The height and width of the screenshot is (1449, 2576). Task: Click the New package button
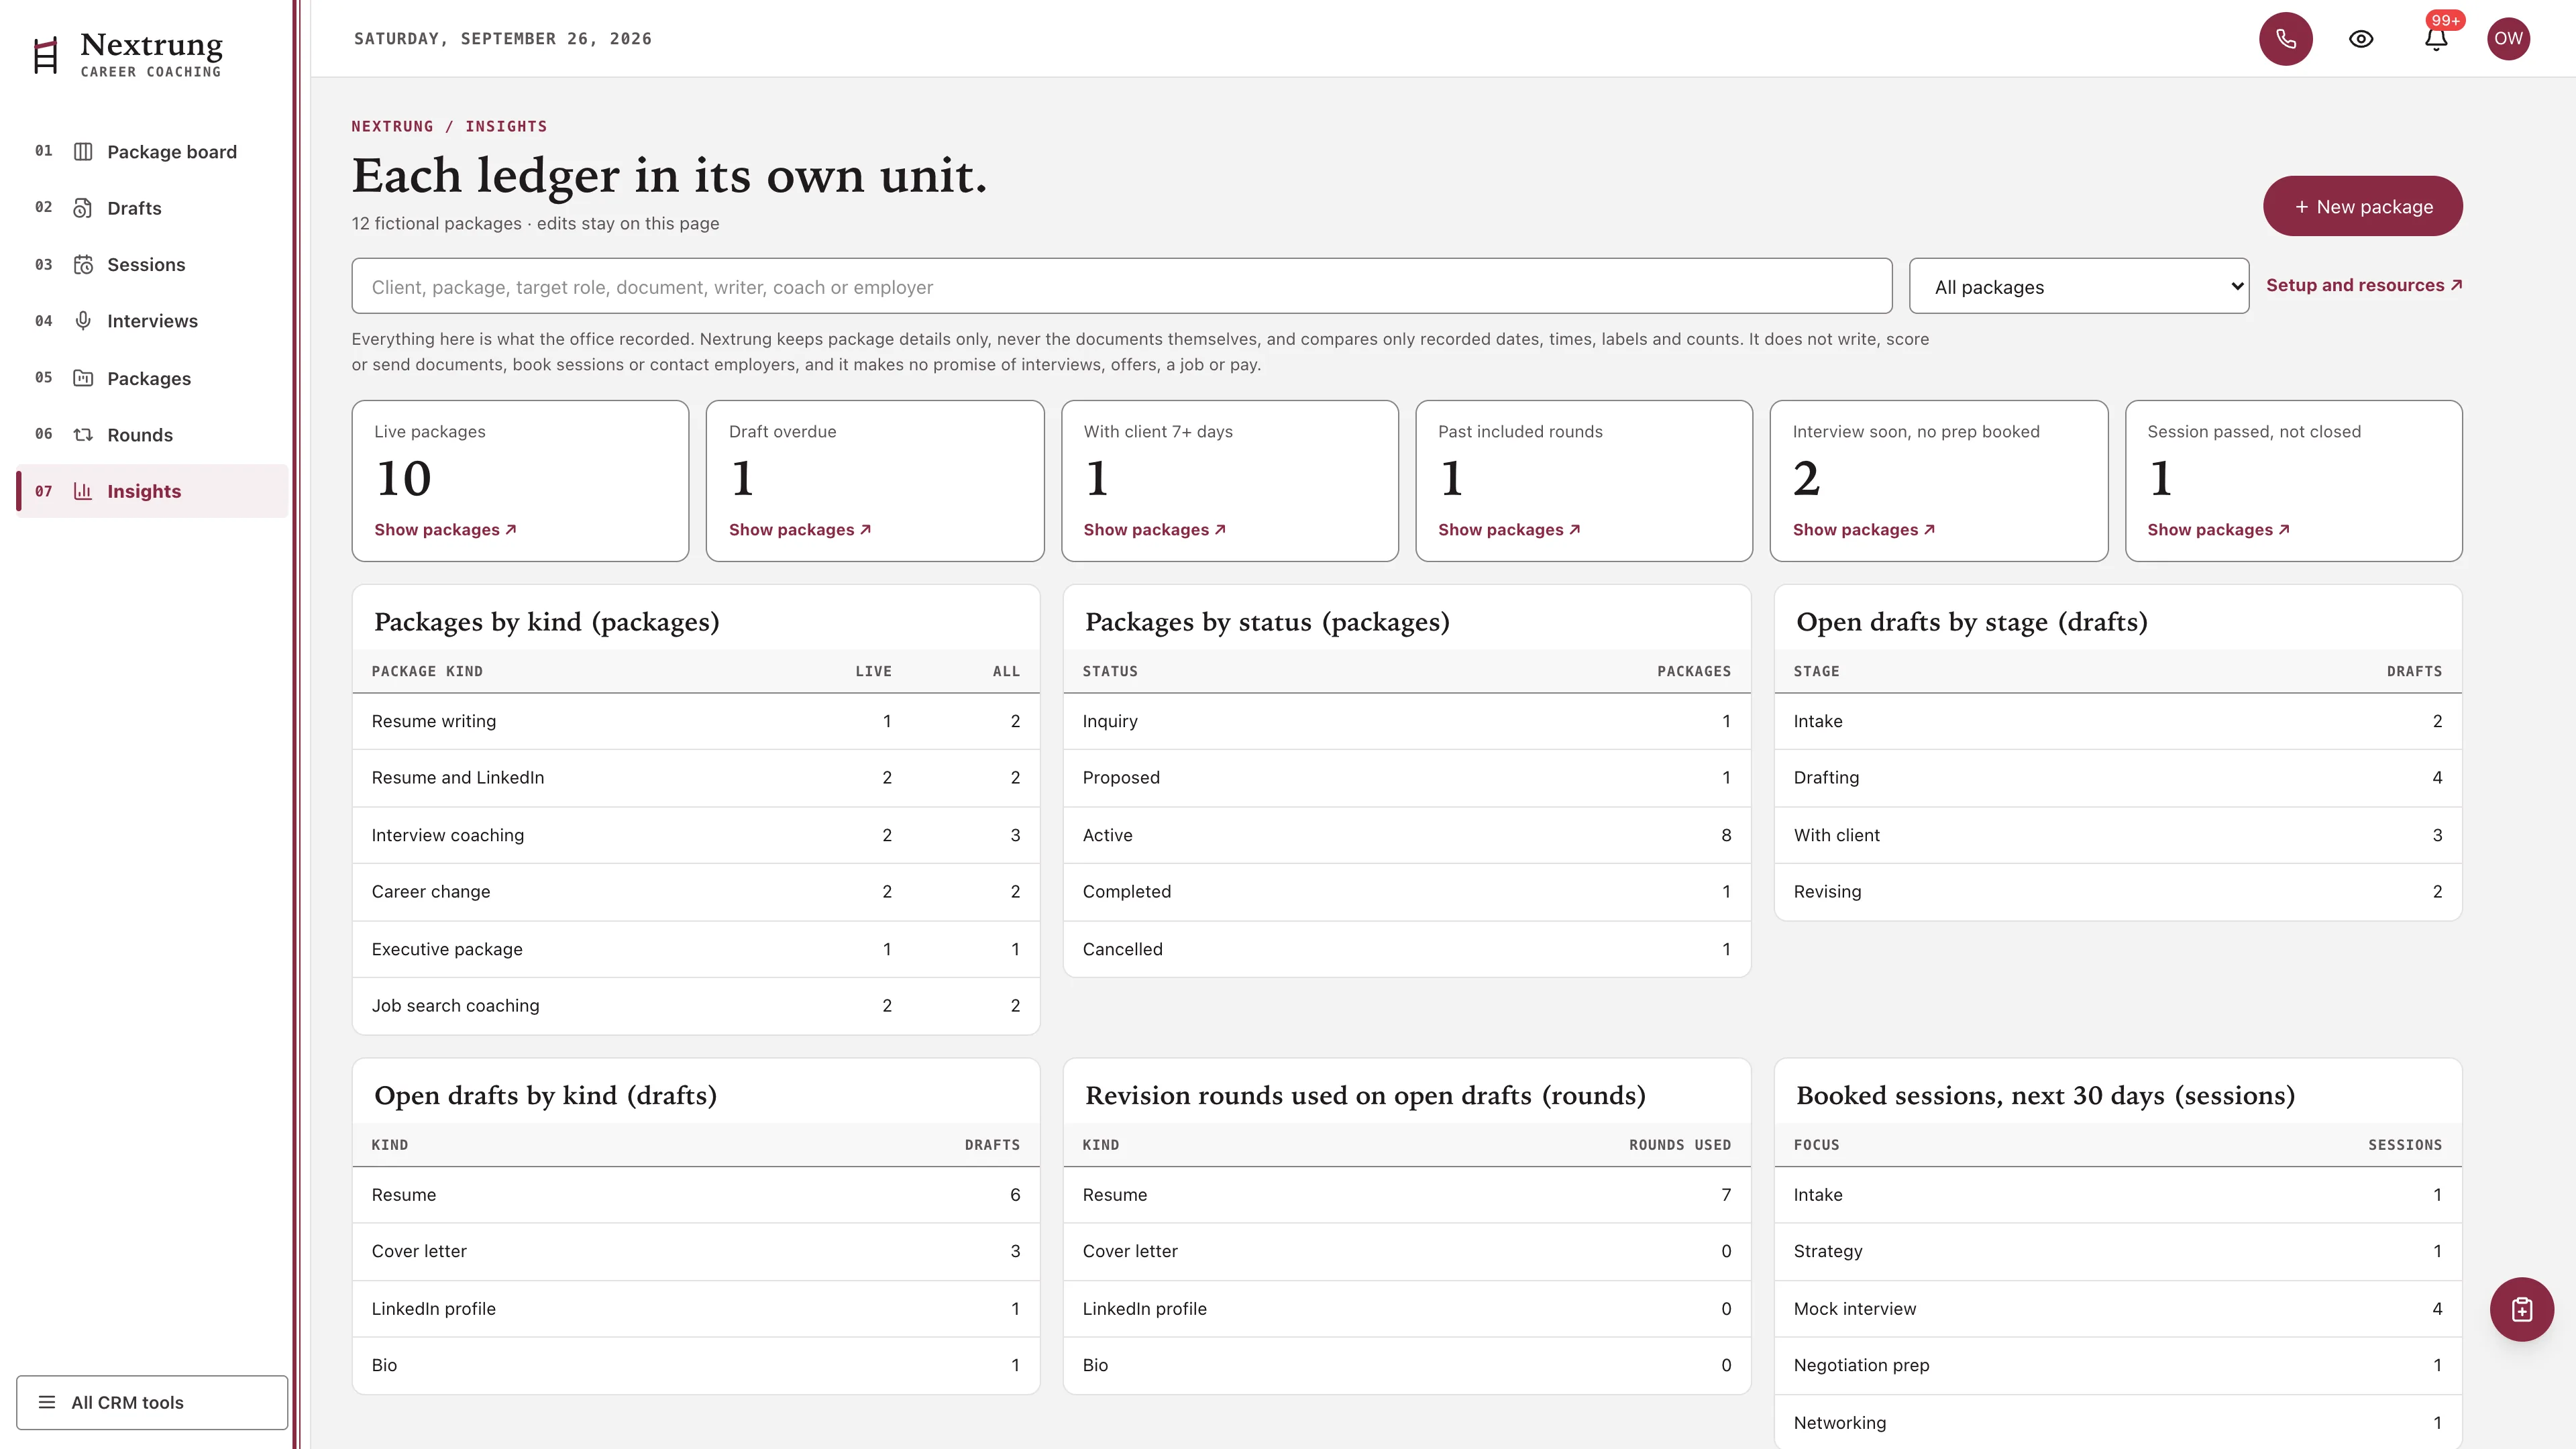coord(2362,207)
